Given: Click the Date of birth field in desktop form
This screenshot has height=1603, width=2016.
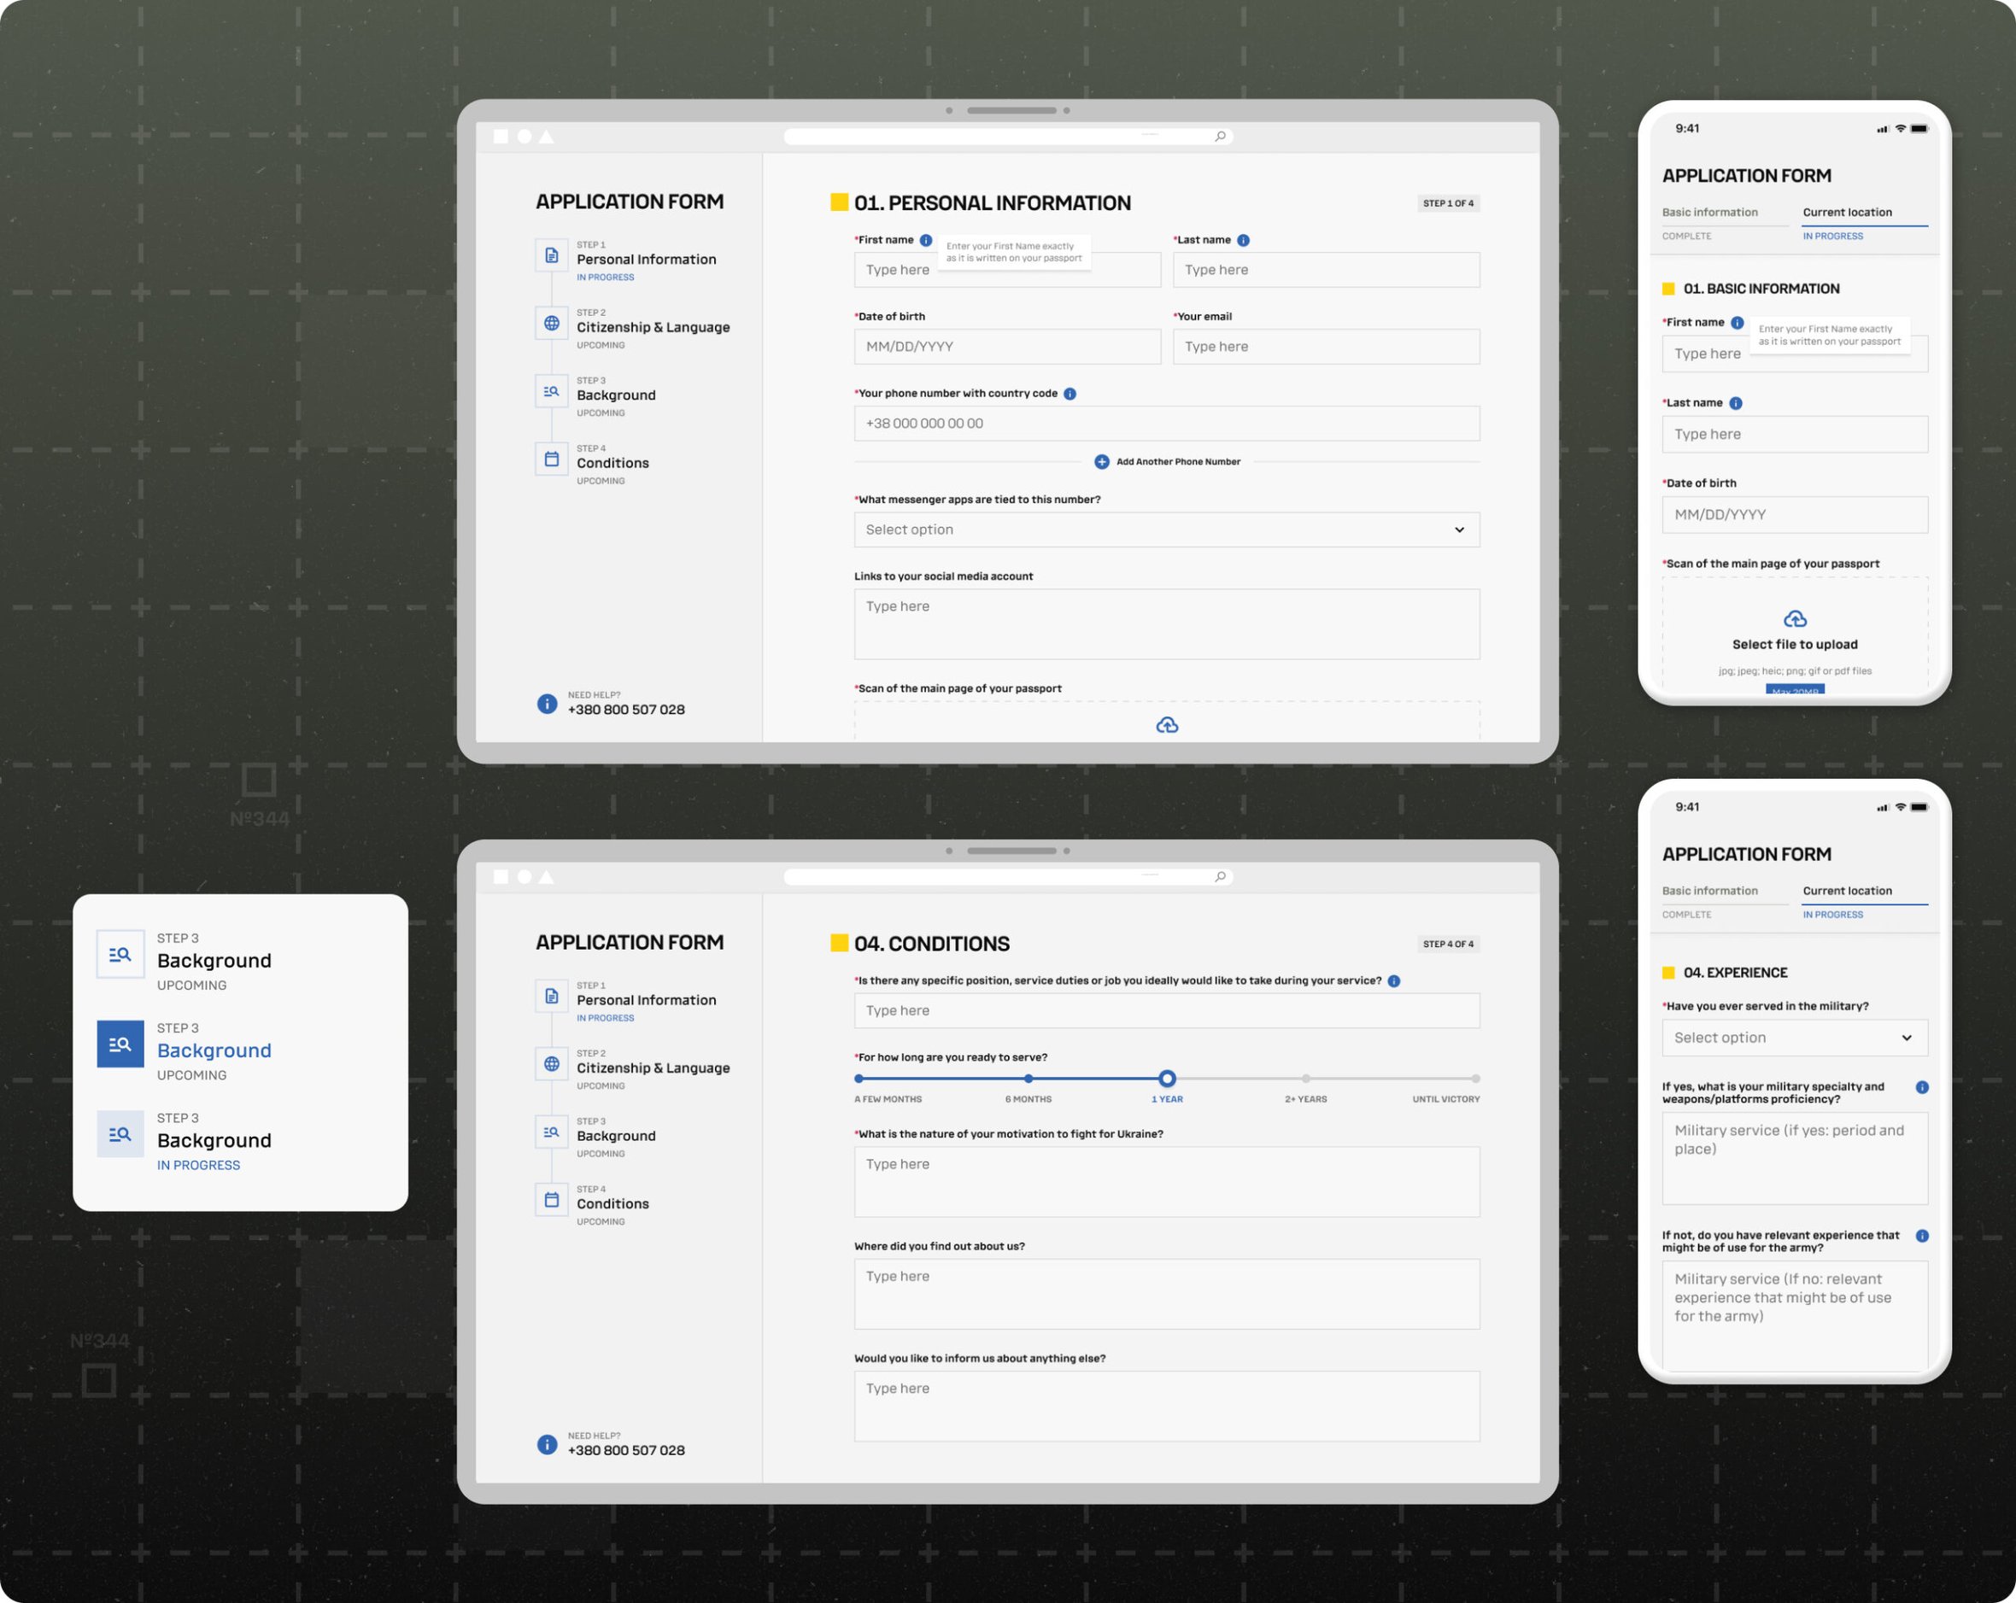Looking at the screenshot, I should pyautogui.click(x=1006, y=347).
